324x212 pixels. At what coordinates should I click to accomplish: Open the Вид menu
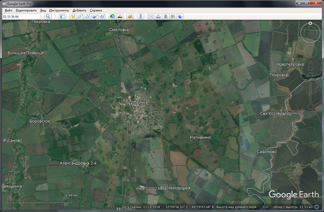tap(43, 10)
